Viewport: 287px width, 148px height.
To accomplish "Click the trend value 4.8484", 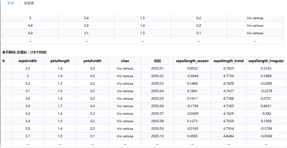I will click(228, 136).
